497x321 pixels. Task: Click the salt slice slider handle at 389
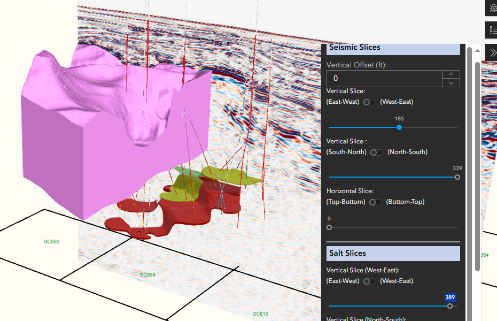click(450, 305)
